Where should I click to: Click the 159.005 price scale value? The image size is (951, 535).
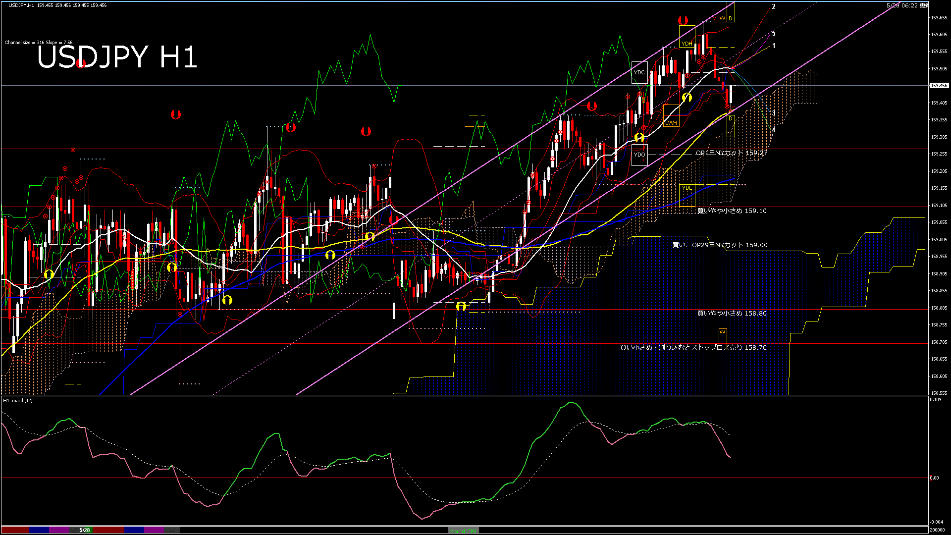coord(939,239)
